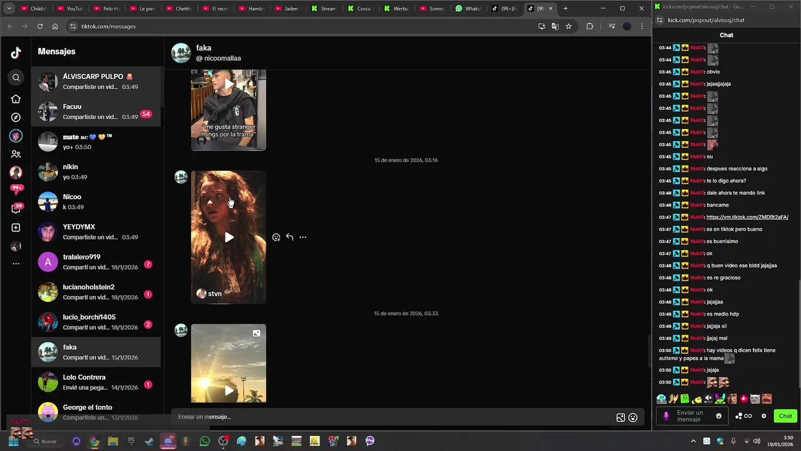The width and height of the screenshot is (801, 451).
Task: Open the Explore compass icon
Action: point(16,117)
